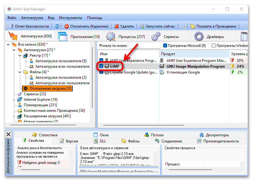Expand Расширенная загрузка [481] node
253x181 pixels.
pyautogui.click(x=14, y=116)
